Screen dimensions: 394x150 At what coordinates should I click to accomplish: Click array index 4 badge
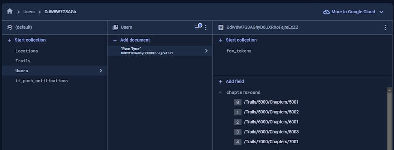pos(238,142)
